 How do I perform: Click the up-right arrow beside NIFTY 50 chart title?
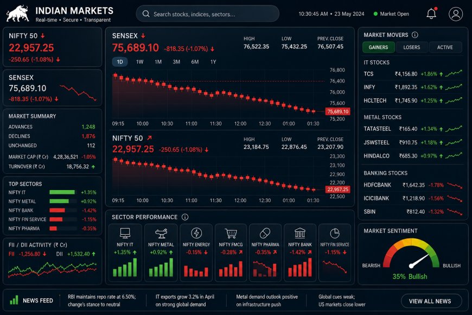[x=149, y=138]
